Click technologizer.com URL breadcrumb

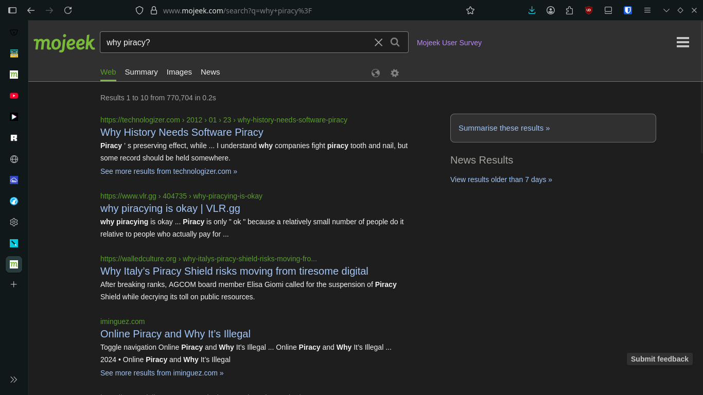(x=224, y=120)
